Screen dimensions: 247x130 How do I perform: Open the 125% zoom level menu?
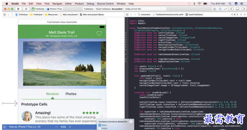click(63, 127)
